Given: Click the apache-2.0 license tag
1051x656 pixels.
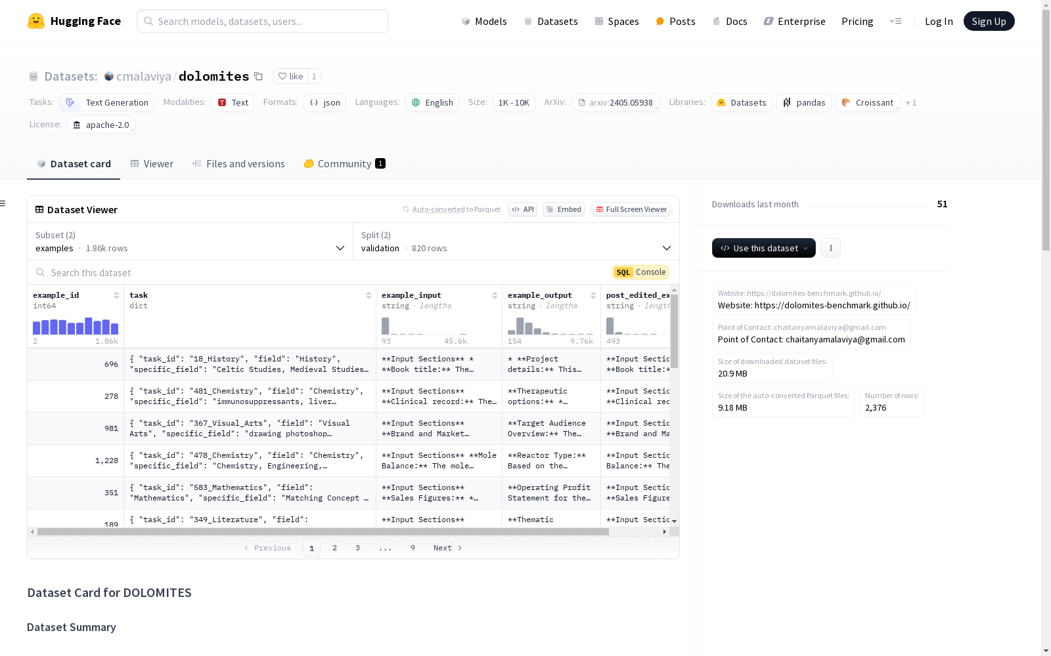Looking at the screenshot, I should click(x=101, y=125).
